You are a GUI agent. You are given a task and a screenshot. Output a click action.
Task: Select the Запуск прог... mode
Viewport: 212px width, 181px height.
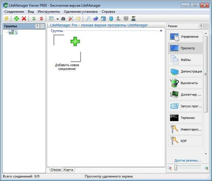coord(185,106)
